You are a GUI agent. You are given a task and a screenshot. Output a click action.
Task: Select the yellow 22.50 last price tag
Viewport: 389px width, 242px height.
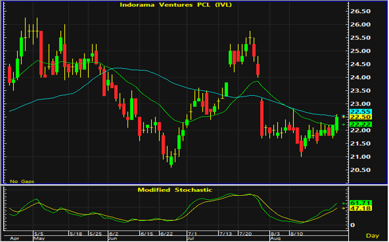(x=360, y=117)
